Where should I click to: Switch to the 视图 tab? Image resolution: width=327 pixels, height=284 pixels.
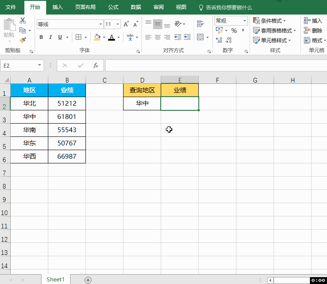(181, 7)
